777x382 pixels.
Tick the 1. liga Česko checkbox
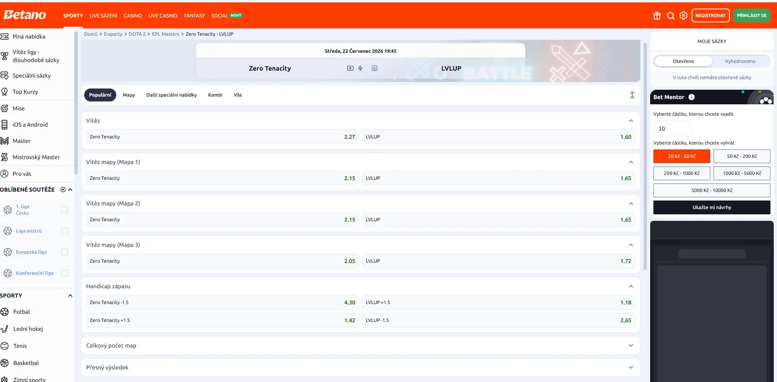point(64,210)
